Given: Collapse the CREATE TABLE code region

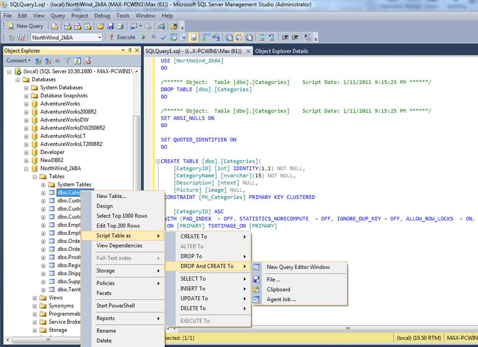Looking at the screenshot, I should click(x=158, y=161).
